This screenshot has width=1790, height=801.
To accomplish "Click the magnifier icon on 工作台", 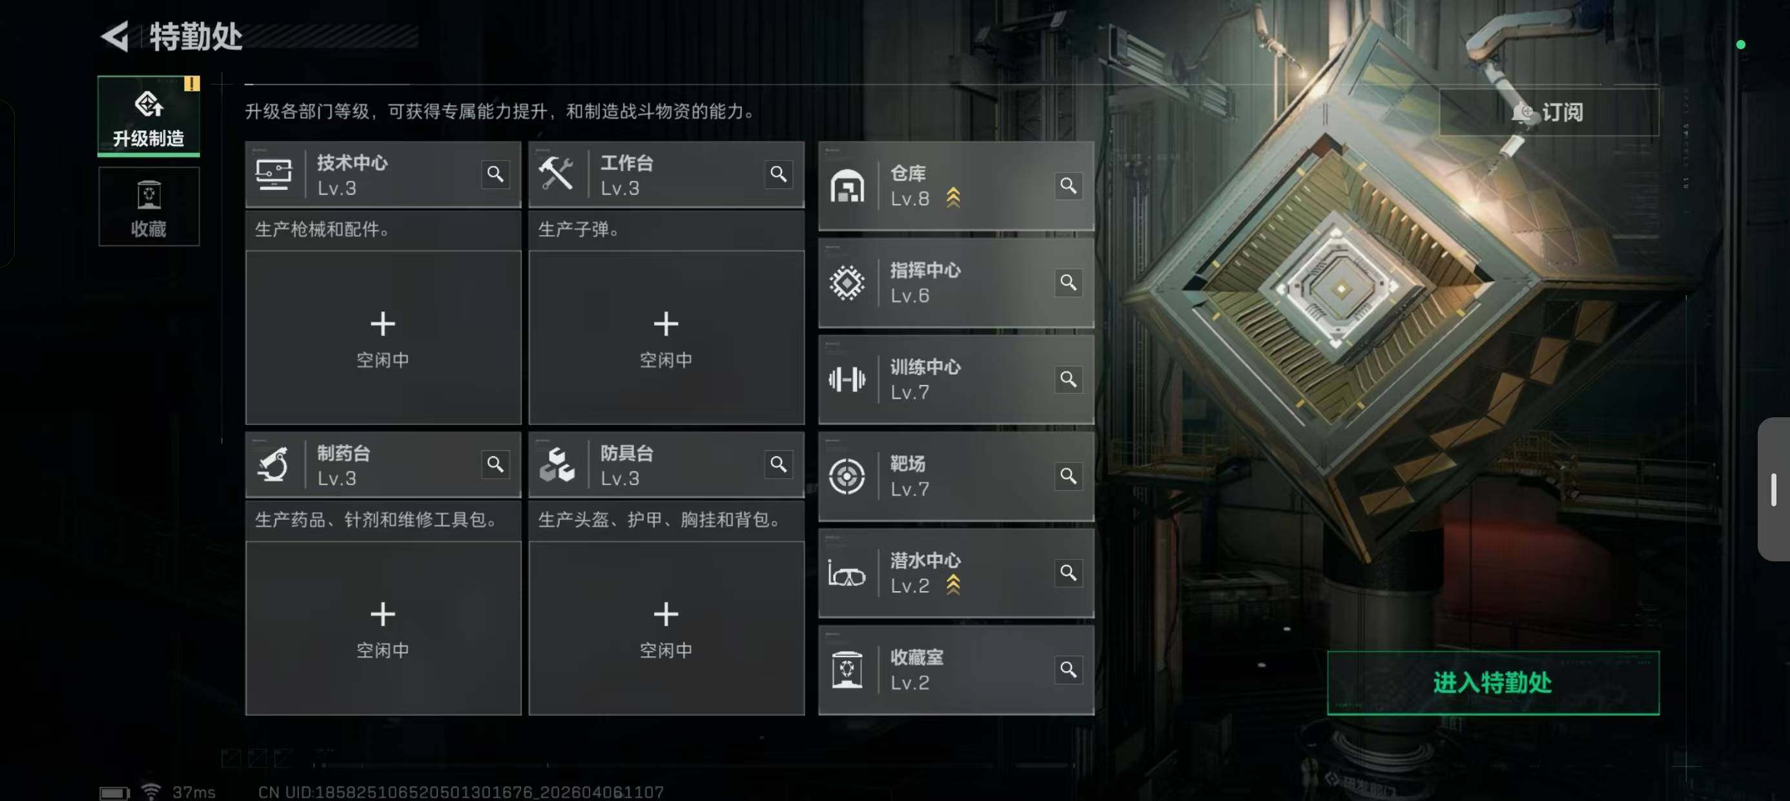I will [x=778, y=174].
